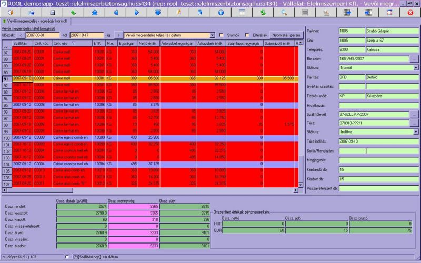Open the Vevői megrendelés teljesítés dátum dropdown
Viewport: 421px width, 263px height.
212,35
